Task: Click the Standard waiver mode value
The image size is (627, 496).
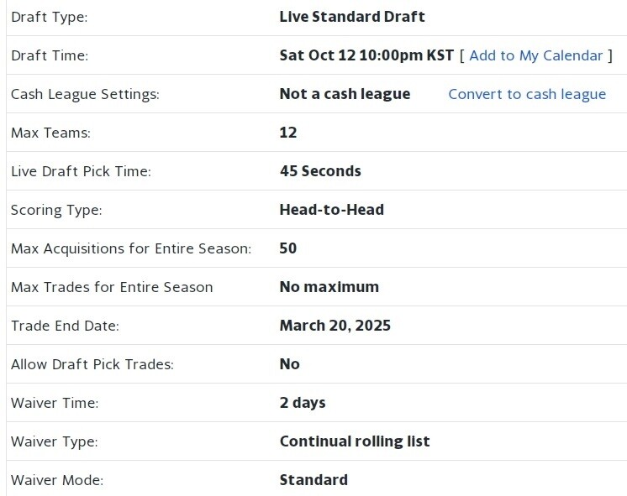Action: click(313, 480)
